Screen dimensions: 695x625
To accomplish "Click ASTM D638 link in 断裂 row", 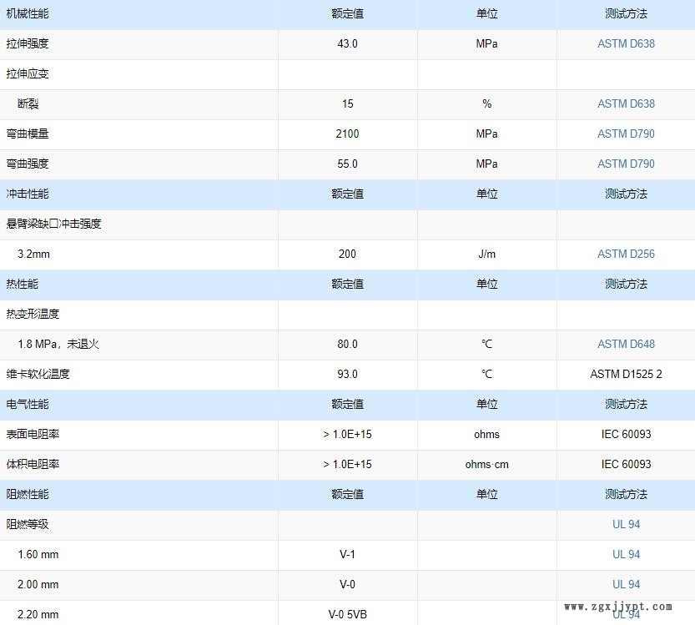I will 626,103.
